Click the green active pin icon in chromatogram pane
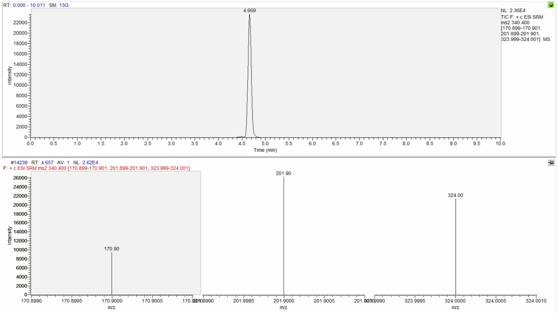Image resolution: width=558 pixels, height=315 pixels. pyautogui.click(x=551, y=5)
